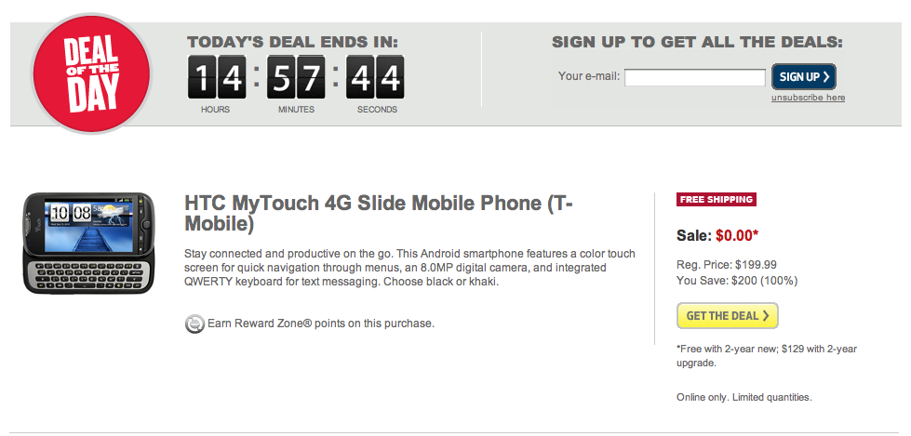Click the Sign Up To Get All Deals heading

coord(697,42)
